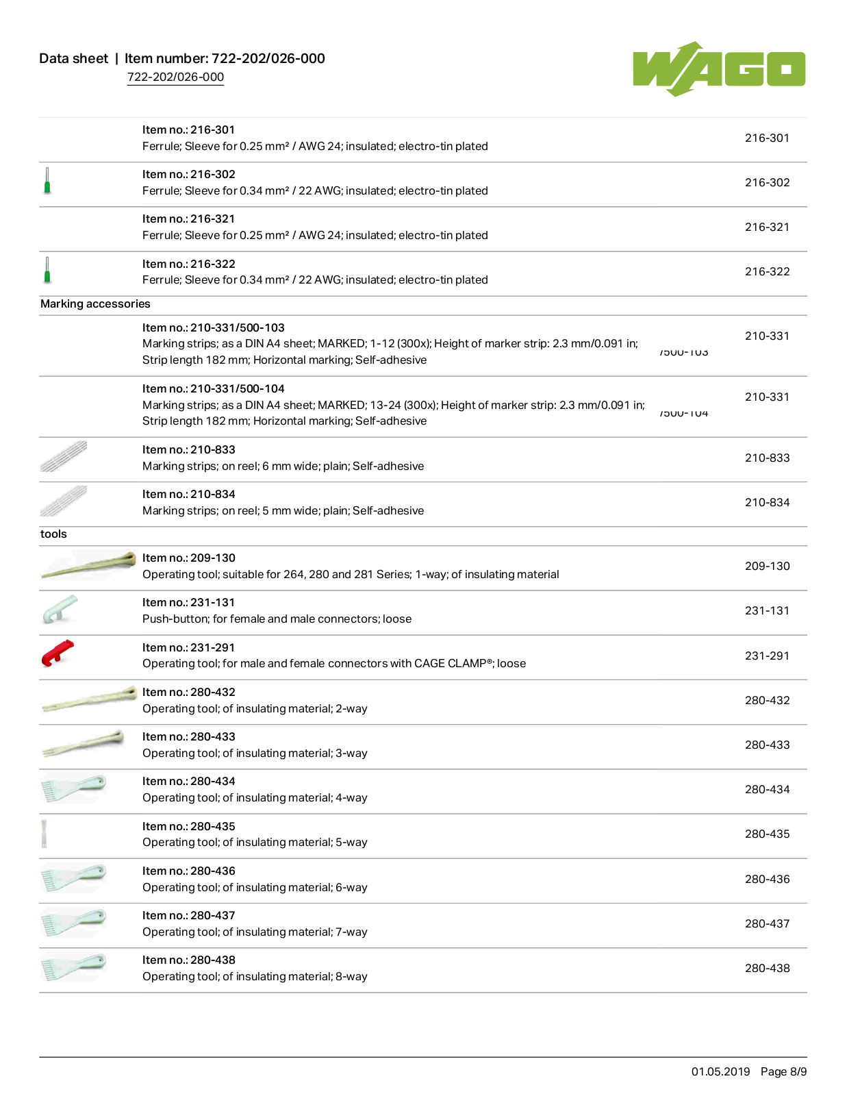This screenshot has width=847, height=1096.
Task: Click Item no.: 210-331/500-103 heading text
Action: pyautogui.click(x=214, y=328)
